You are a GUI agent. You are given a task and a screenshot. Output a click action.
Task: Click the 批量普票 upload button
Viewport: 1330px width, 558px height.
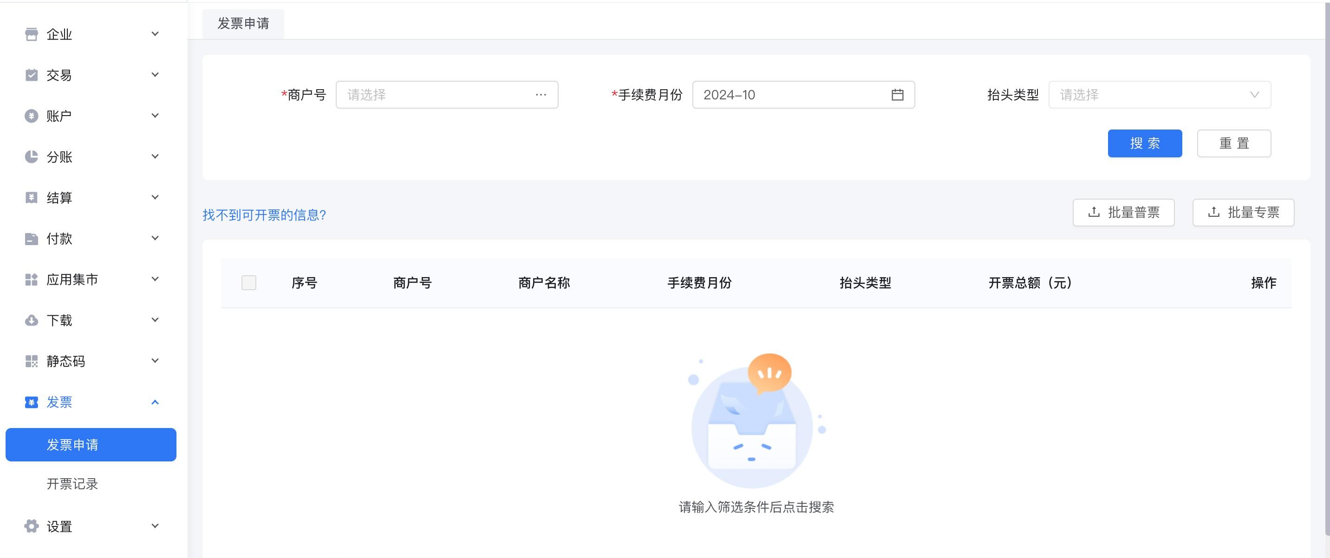pos(1123,212)
